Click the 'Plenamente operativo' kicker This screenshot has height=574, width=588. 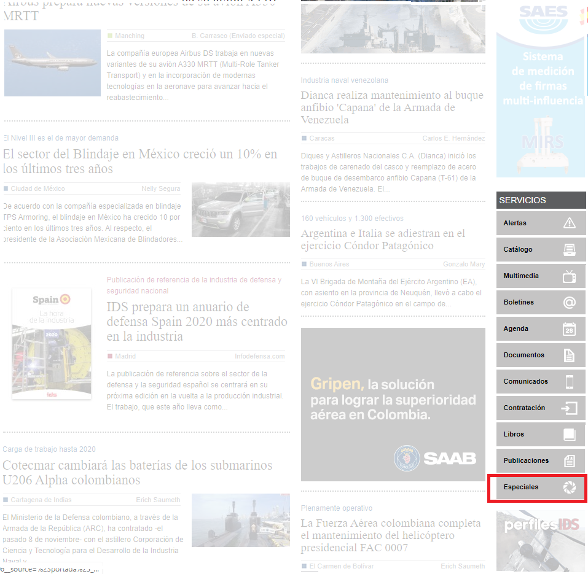tap(336, 508)
